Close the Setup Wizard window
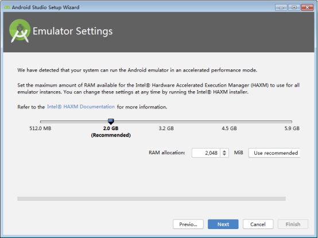This screenshot has width=318, height=238. coord(307,7)
